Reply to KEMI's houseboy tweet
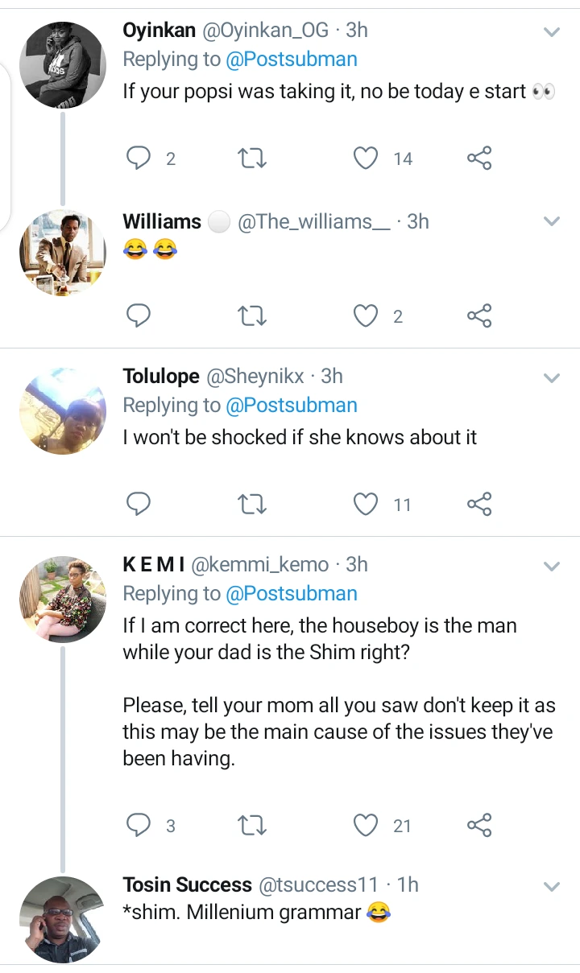The image size is (580, 973). pyautogui.click(x=139, y=825)
